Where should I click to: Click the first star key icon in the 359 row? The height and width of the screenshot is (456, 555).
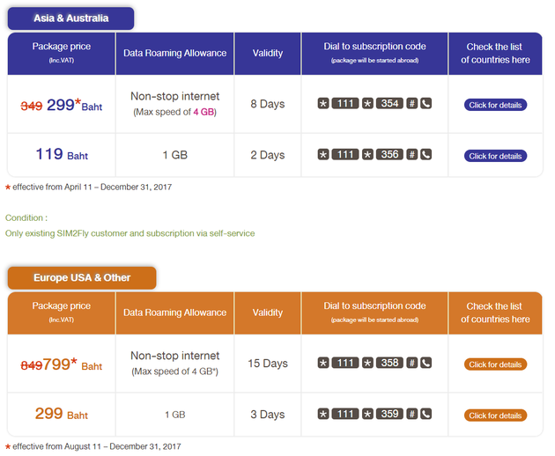323,414
